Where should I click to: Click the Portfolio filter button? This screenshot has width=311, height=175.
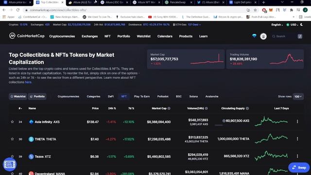(37, 96)
